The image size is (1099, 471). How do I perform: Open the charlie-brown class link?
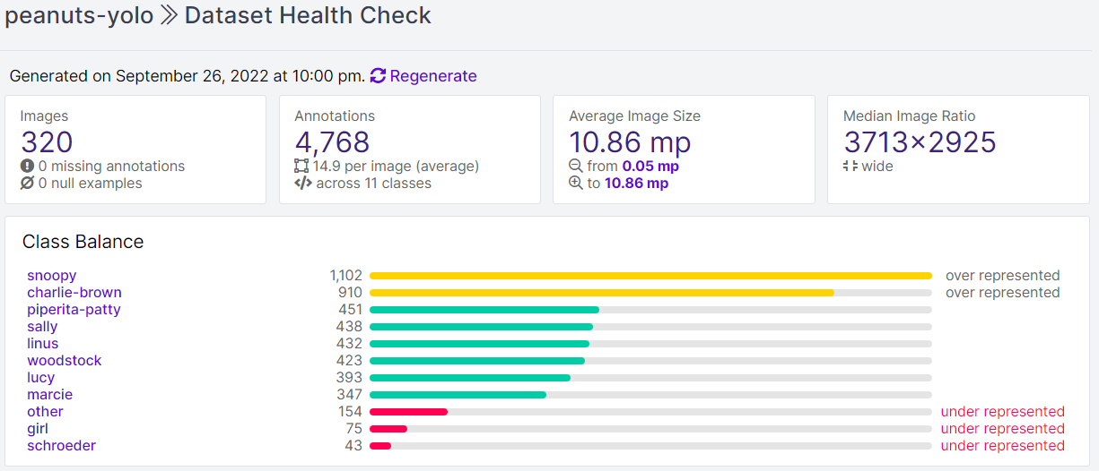tap(74, 293)
